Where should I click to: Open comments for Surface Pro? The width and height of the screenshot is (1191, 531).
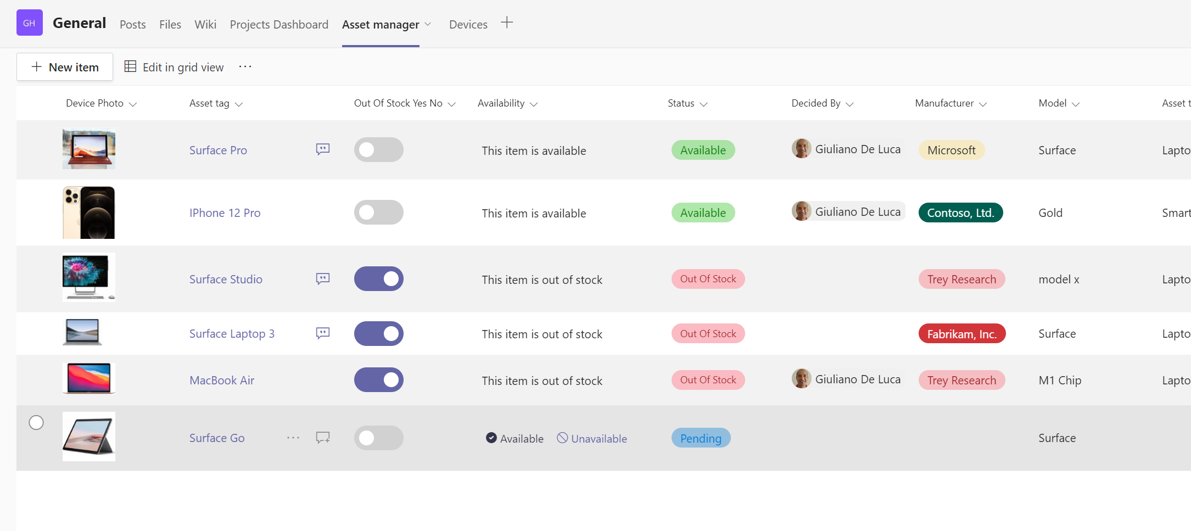pos(323,149)
